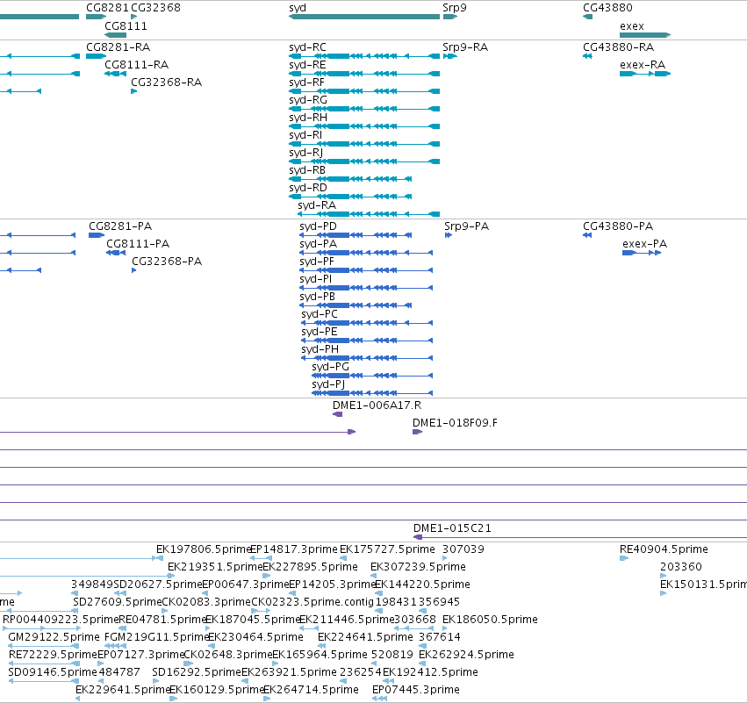
Task: Select the syd-RE transcript label
Action: tap(307, 65)
